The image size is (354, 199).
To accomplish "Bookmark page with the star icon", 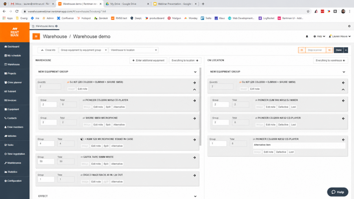I will (308, 11).
